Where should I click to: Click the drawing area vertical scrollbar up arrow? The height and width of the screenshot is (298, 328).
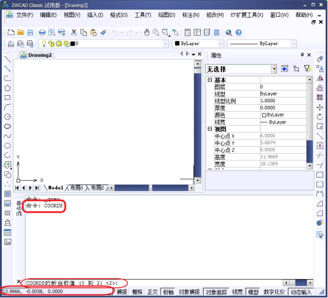[x=198, y=64]
